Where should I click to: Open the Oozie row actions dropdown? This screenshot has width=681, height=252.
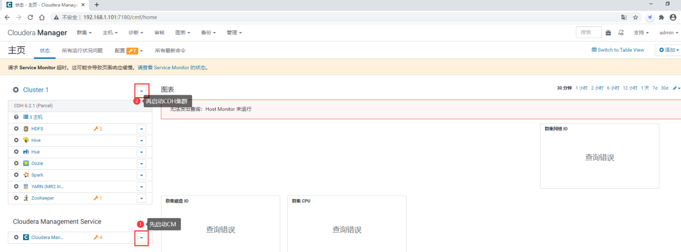point(141,163)
